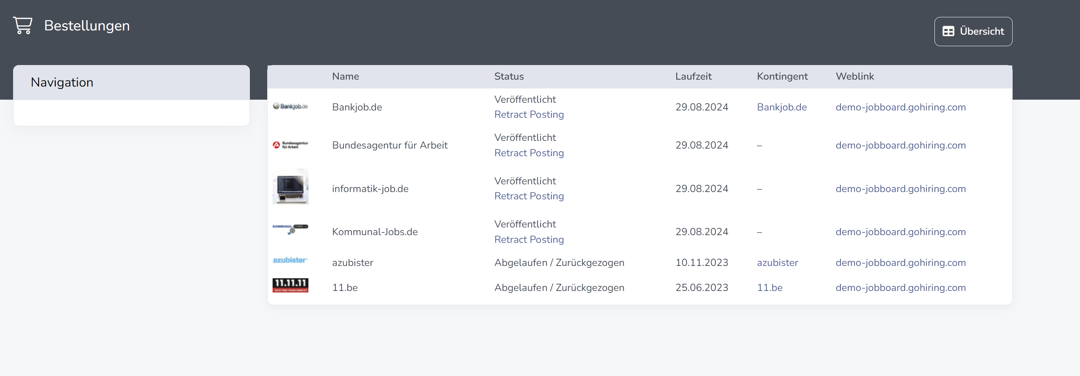Retract the informatik-job.de posting
Screen dimensions: 1080x376
tap(529, 196)
